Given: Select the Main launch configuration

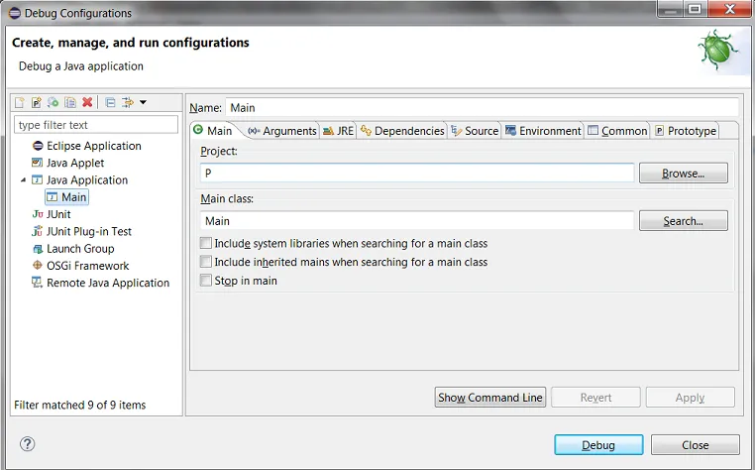Looking at the screenshot, I should (x=67, y=197).
